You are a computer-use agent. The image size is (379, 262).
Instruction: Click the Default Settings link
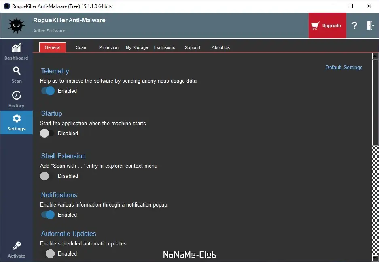(x=344, y=67)
